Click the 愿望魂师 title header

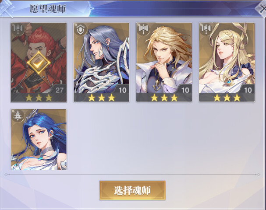point(48,9)
